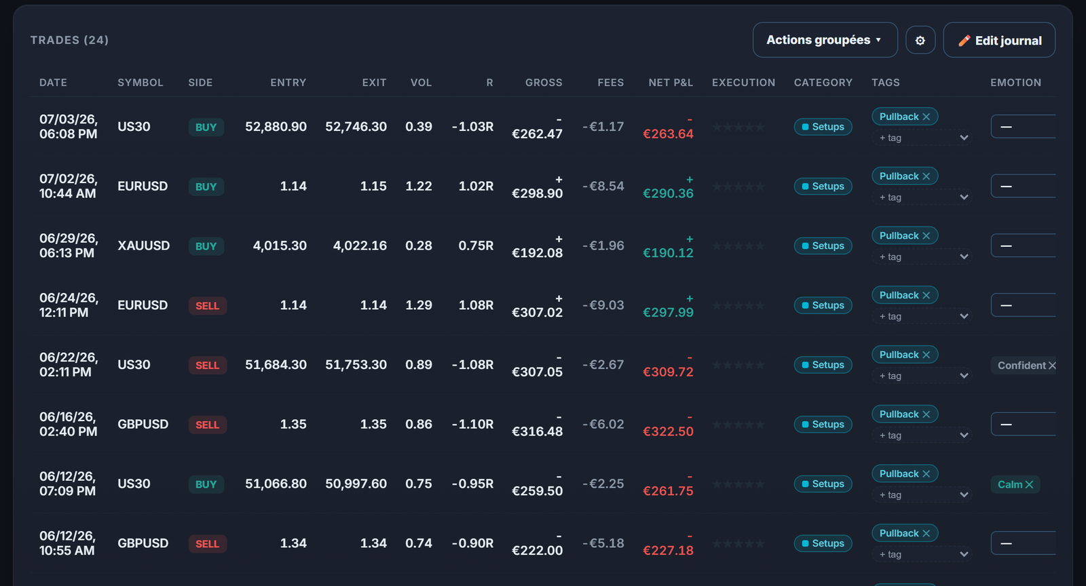1086x586 pixels.
Task: Rate execution stars for 06/29/26 XAUUSD trade
Action: pyautogui.click(x=738, y=246)
